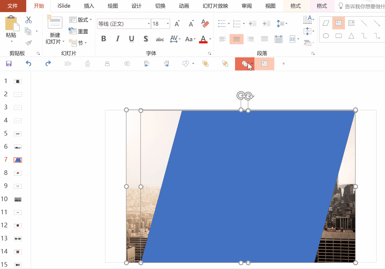
Task: Click the Clear All Formatting eraser icon
Action: point(205,23)
